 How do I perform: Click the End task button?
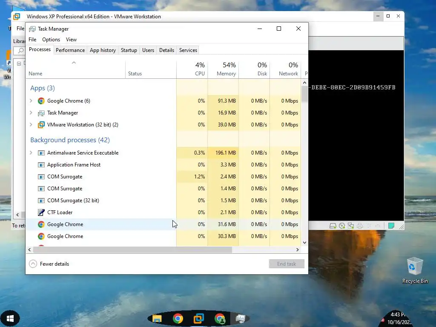click(287, 264)
